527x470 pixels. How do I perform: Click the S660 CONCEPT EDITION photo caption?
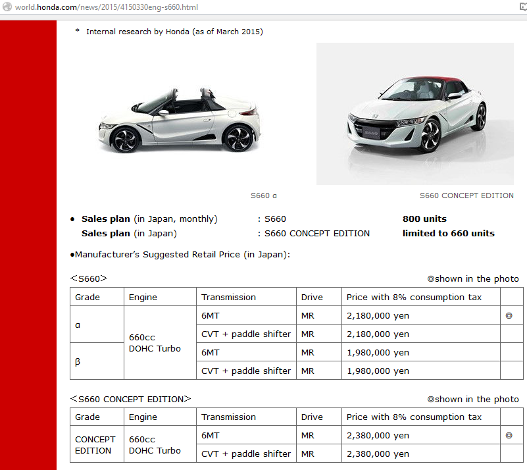click(466, 196)
